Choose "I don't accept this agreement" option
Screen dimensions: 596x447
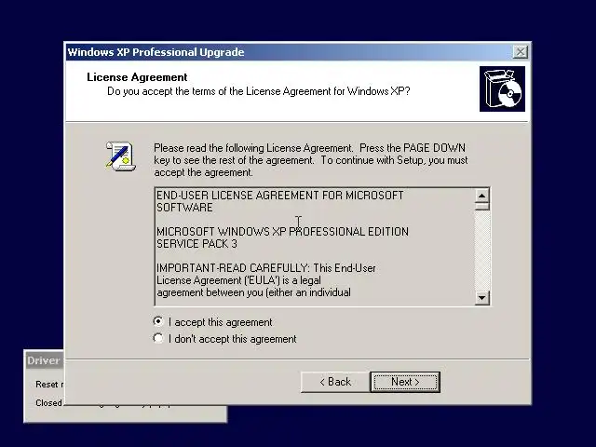point(158,338)
